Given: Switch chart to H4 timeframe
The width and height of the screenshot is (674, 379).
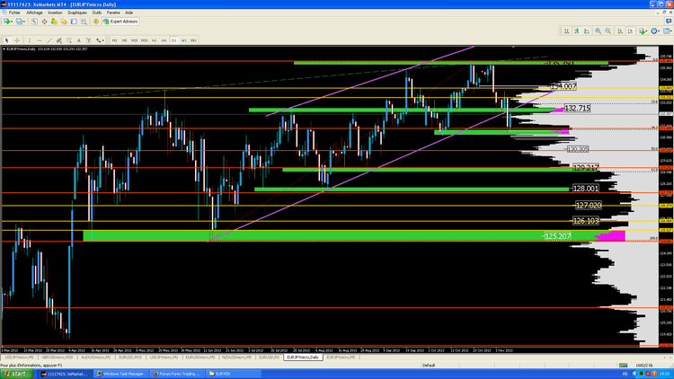Looking at the screenshot, I should [164, 40].
